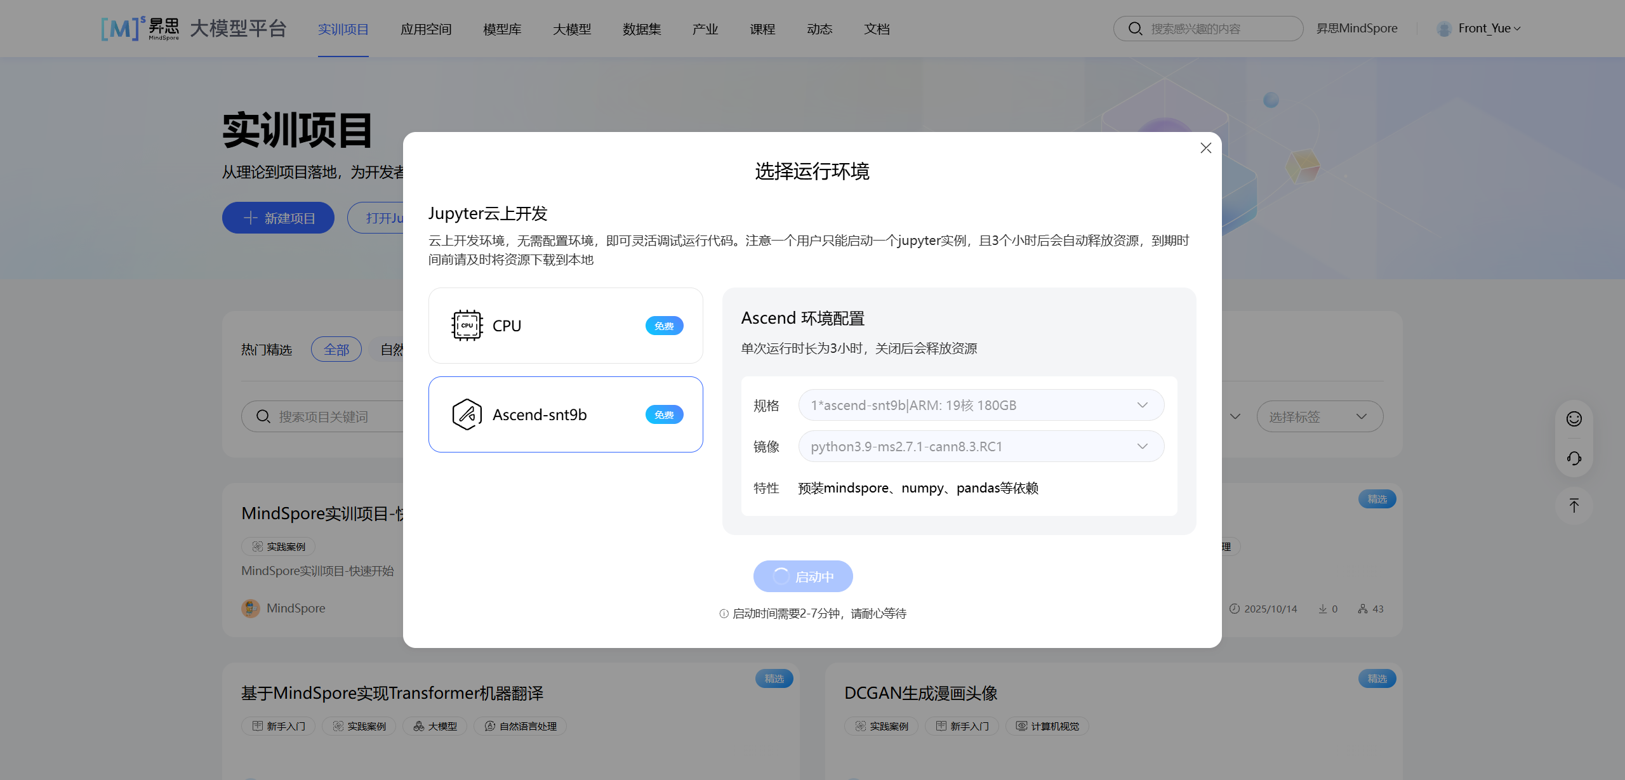Click the headset customer support icon
This screenshot has width=1625, height=780.
1574,458
